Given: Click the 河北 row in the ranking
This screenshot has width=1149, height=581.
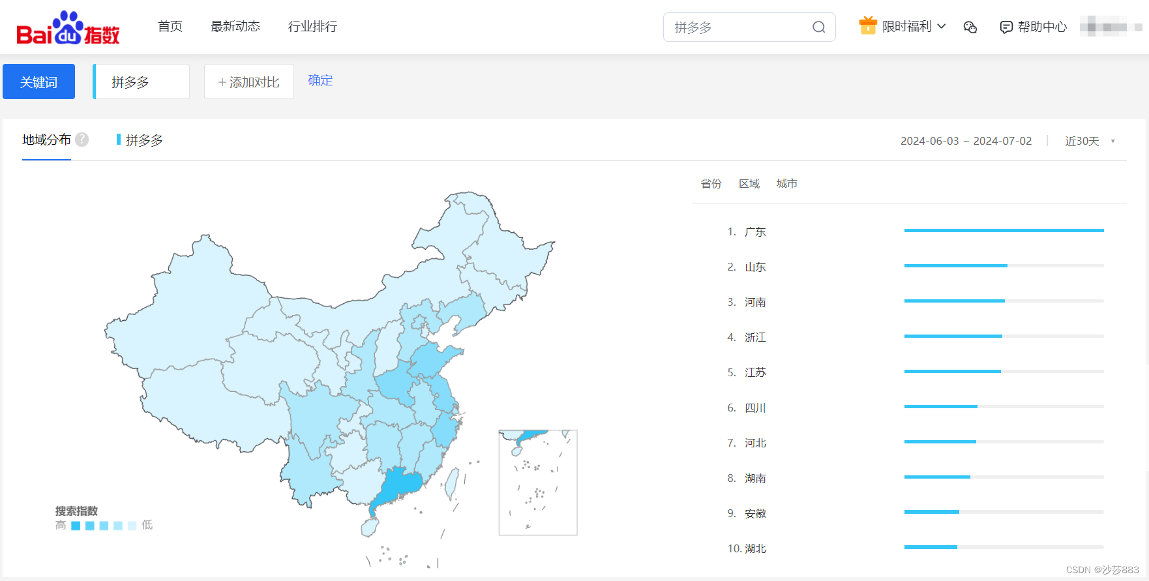Looking at the screenshot, I should click(916, 443).
